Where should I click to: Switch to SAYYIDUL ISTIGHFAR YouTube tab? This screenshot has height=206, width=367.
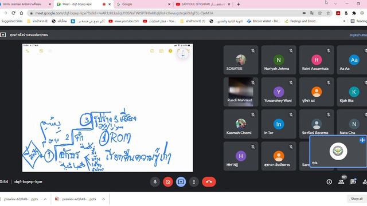202,4
